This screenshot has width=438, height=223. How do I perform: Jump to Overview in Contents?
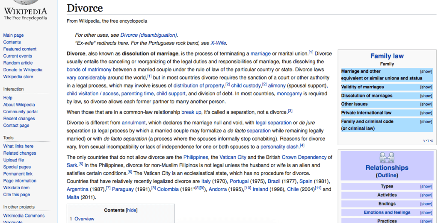(84, 219)
